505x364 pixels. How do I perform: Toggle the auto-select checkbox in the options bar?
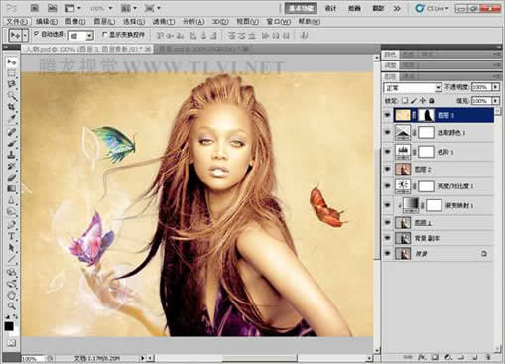pyautogui.click(x=37, y=34)
